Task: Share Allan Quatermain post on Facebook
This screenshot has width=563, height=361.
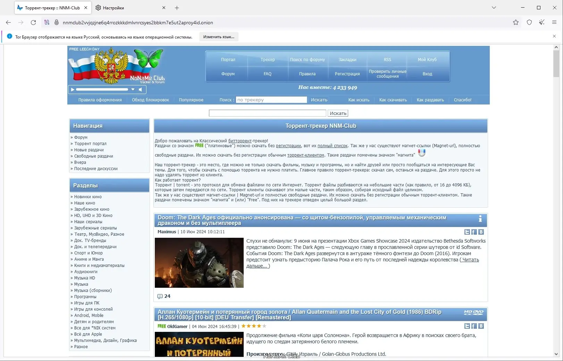Action: click(474, 326)
